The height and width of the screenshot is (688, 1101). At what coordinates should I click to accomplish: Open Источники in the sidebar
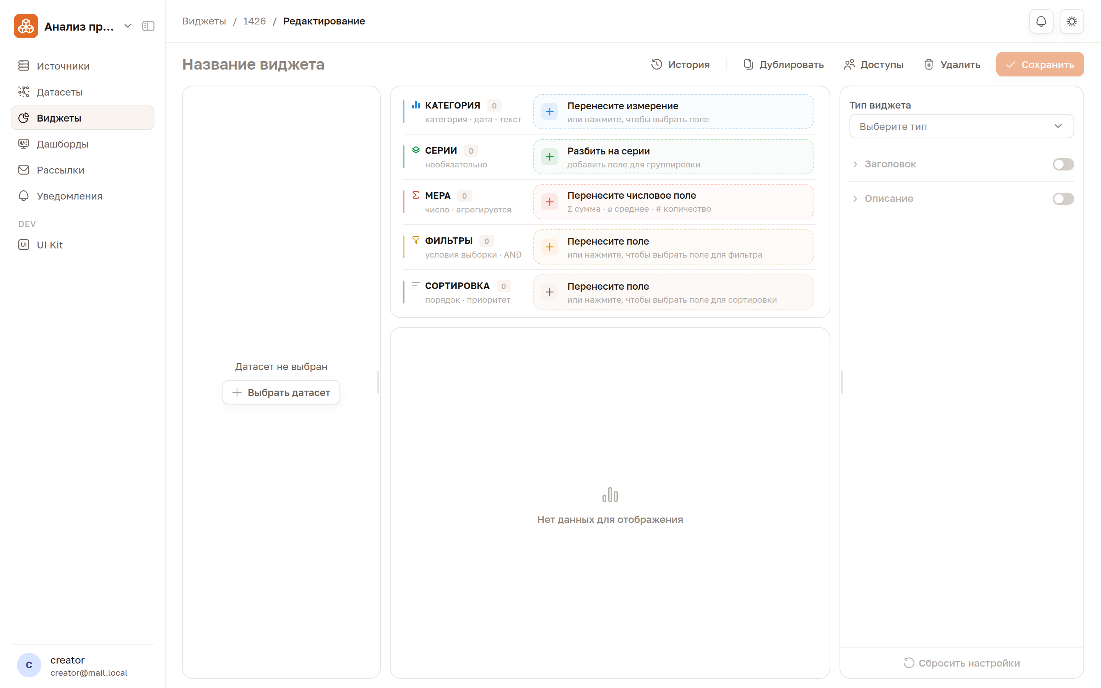(x=82, y=66)
